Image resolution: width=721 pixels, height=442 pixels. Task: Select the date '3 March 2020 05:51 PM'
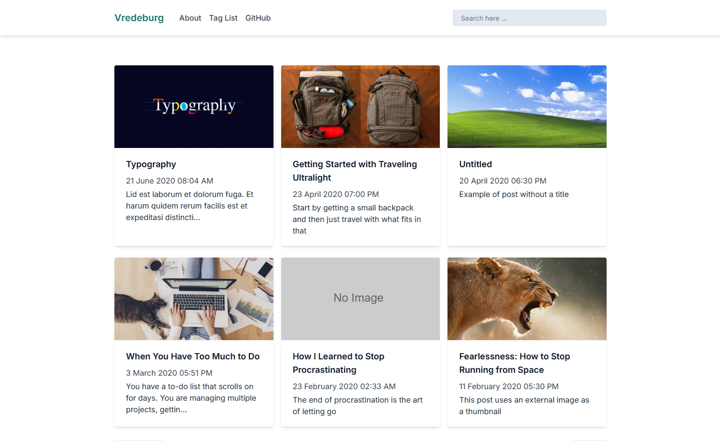pyautogui.click(x=169, y=373)
